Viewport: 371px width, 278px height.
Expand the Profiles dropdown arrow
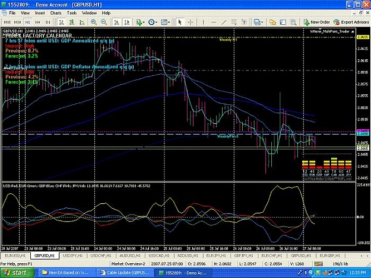(262, 22)
